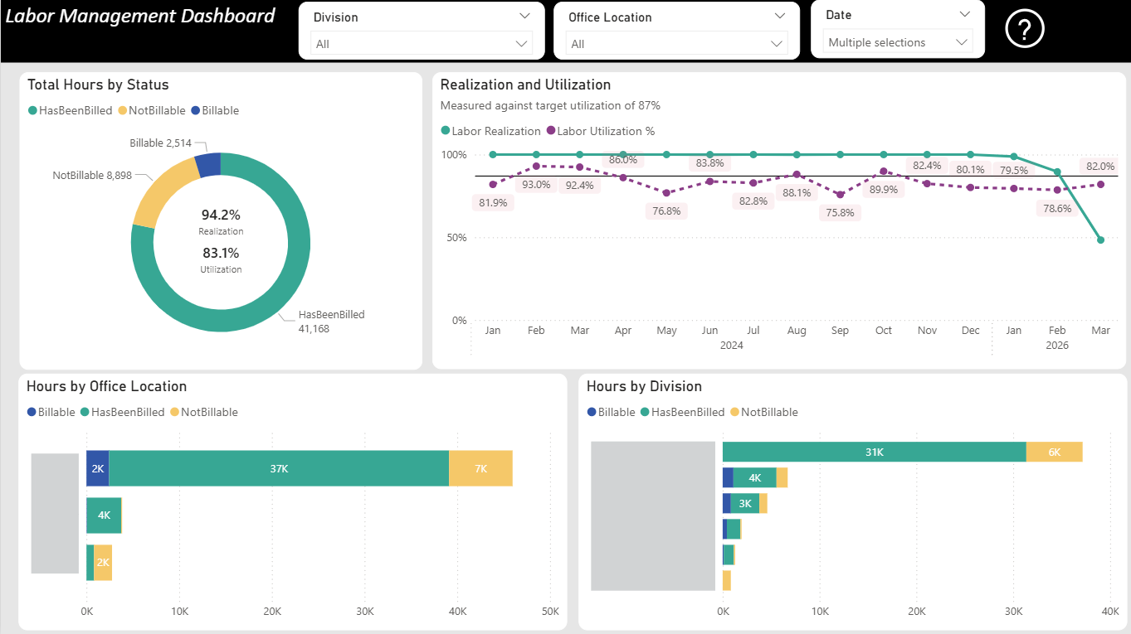Collapse the Office Location slicer header chevron

779,16
